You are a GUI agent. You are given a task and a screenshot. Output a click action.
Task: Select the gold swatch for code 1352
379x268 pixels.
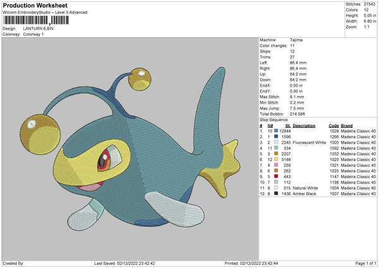click(x=276, y=154)
